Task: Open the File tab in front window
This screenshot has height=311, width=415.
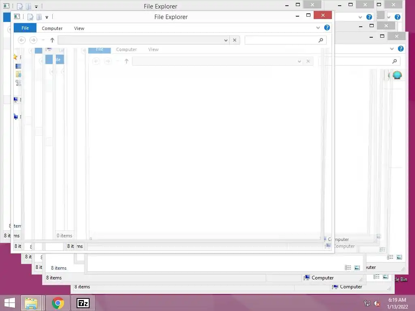Action: (x=25, y=28)
